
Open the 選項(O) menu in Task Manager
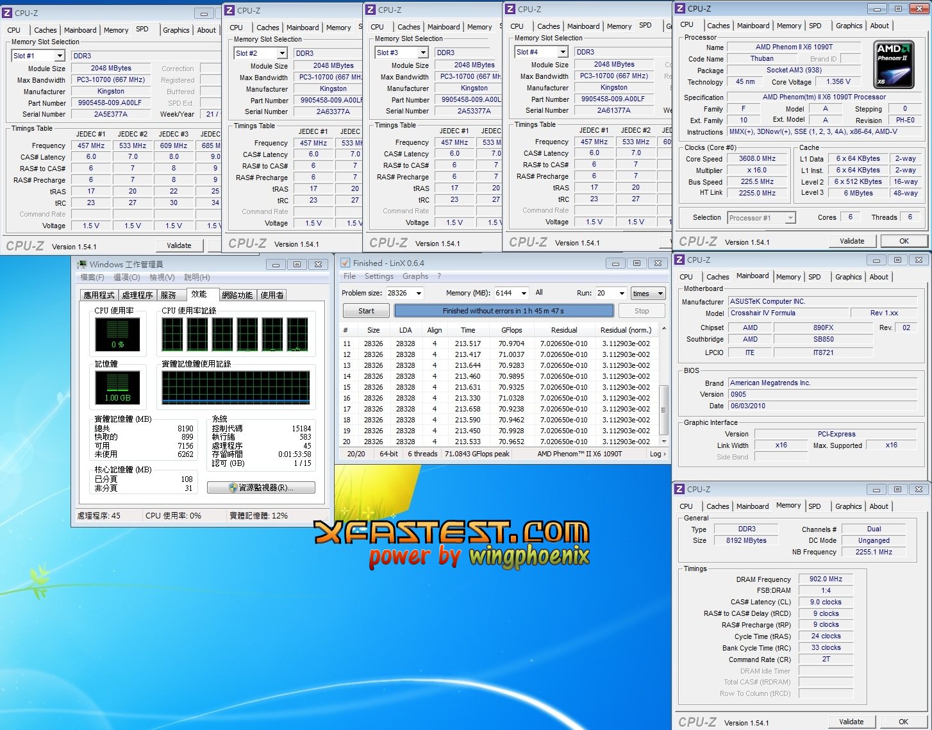tap(126, 278)
